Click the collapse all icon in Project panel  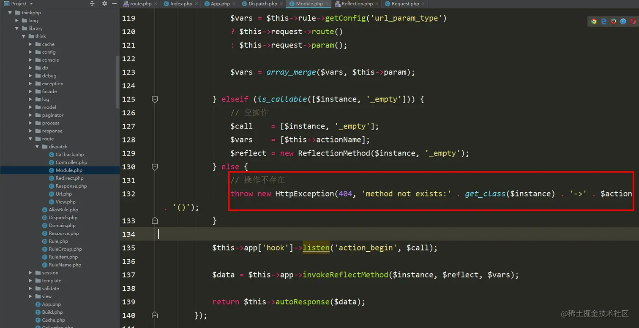pos(93,3)
